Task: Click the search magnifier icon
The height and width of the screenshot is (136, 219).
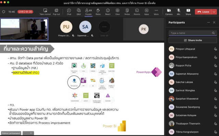Action: click(x=213, y=33)
